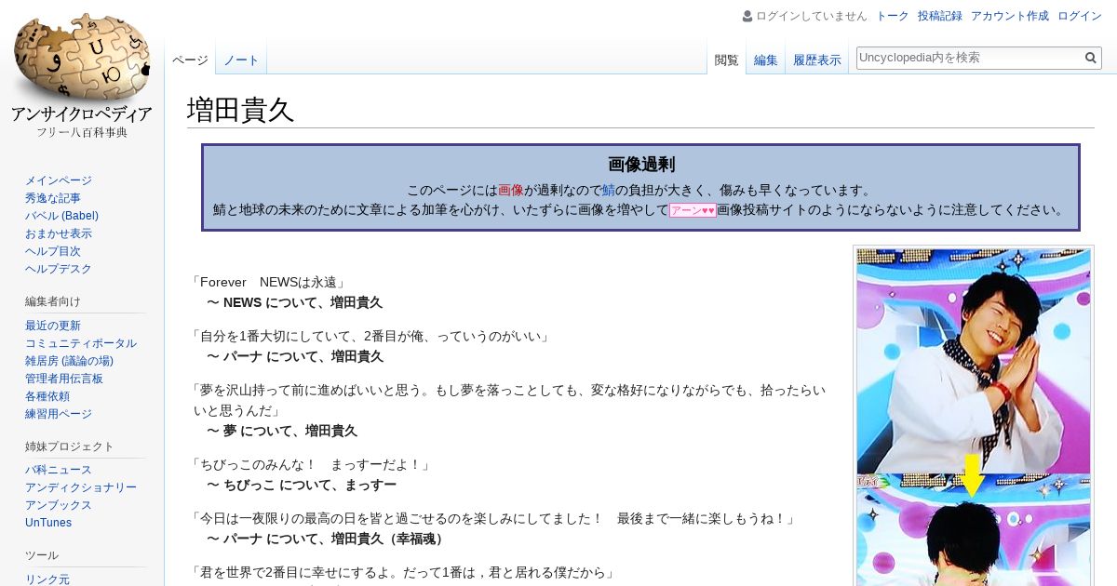The image size is (1117, 586).
Task: Click the 画像過剰 notice title
Action: (x=641, y=165)
